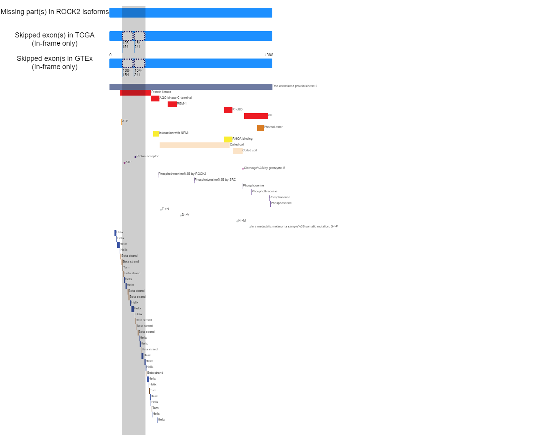547x435 pixels.
Task: Select the yellow RHOA binding block
Action: coord(228,139)
